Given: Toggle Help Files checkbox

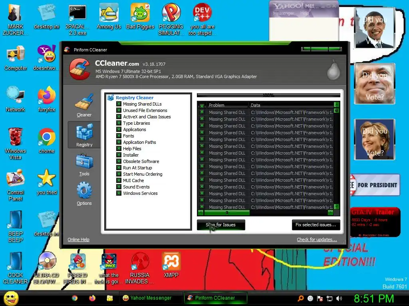Looking at the screenshot, I should (119, 149).
